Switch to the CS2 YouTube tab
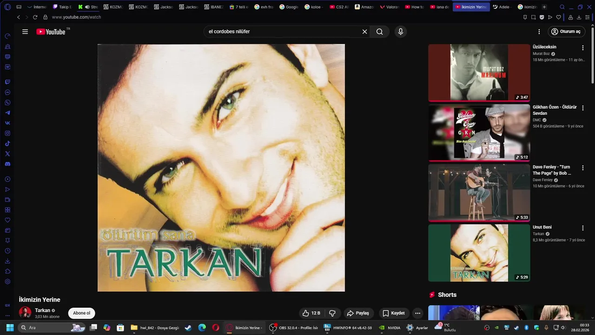595x335 pixels. (339, 7)
